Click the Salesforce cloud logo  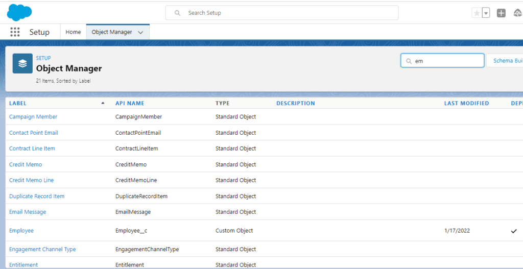pyautogui.click(x=19, y=13)
